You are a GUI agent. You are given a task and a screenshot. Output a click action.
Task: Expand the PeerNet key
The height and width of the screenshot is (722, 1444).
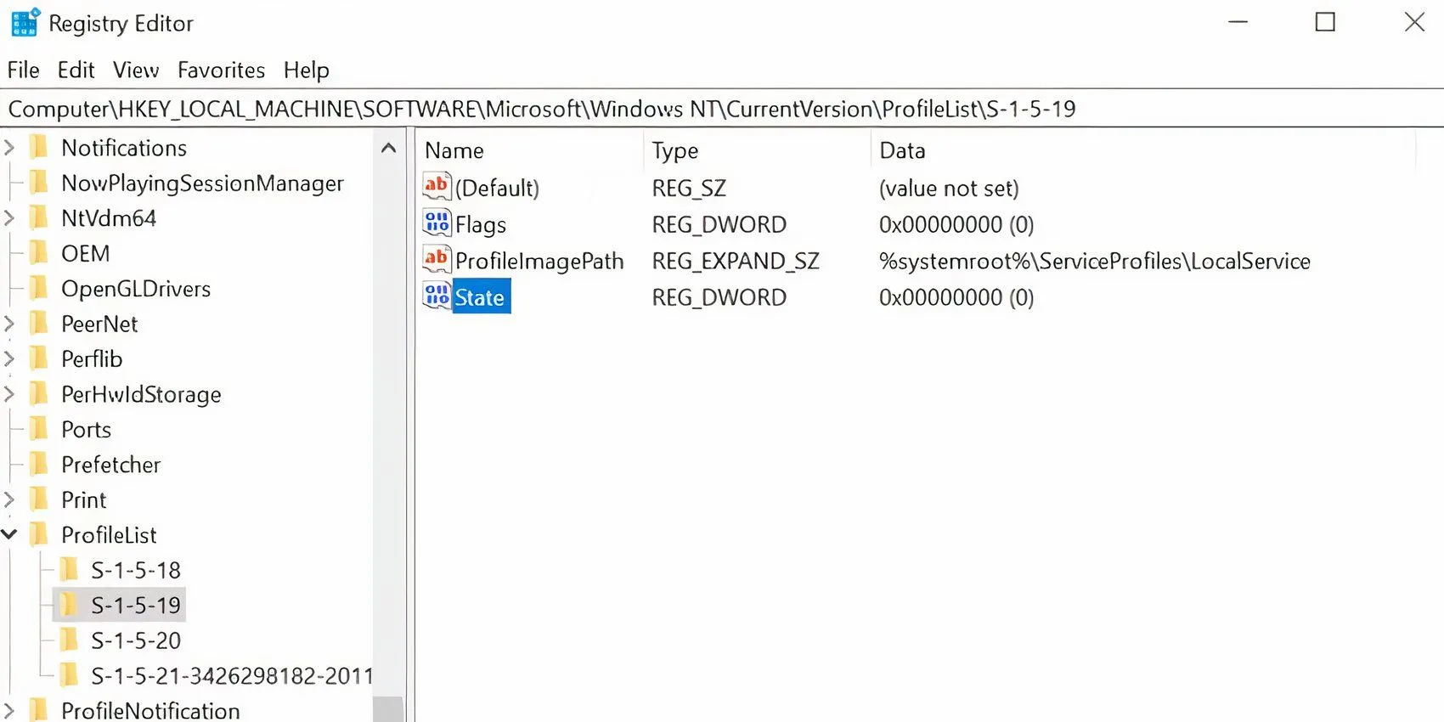9,324
